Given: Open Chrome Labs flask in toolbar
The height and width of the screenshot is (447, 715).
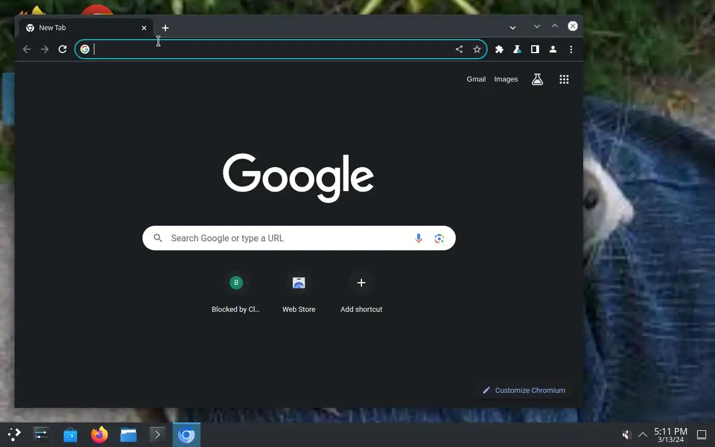Looking at the screenshot, I should (x=517, y=49).
